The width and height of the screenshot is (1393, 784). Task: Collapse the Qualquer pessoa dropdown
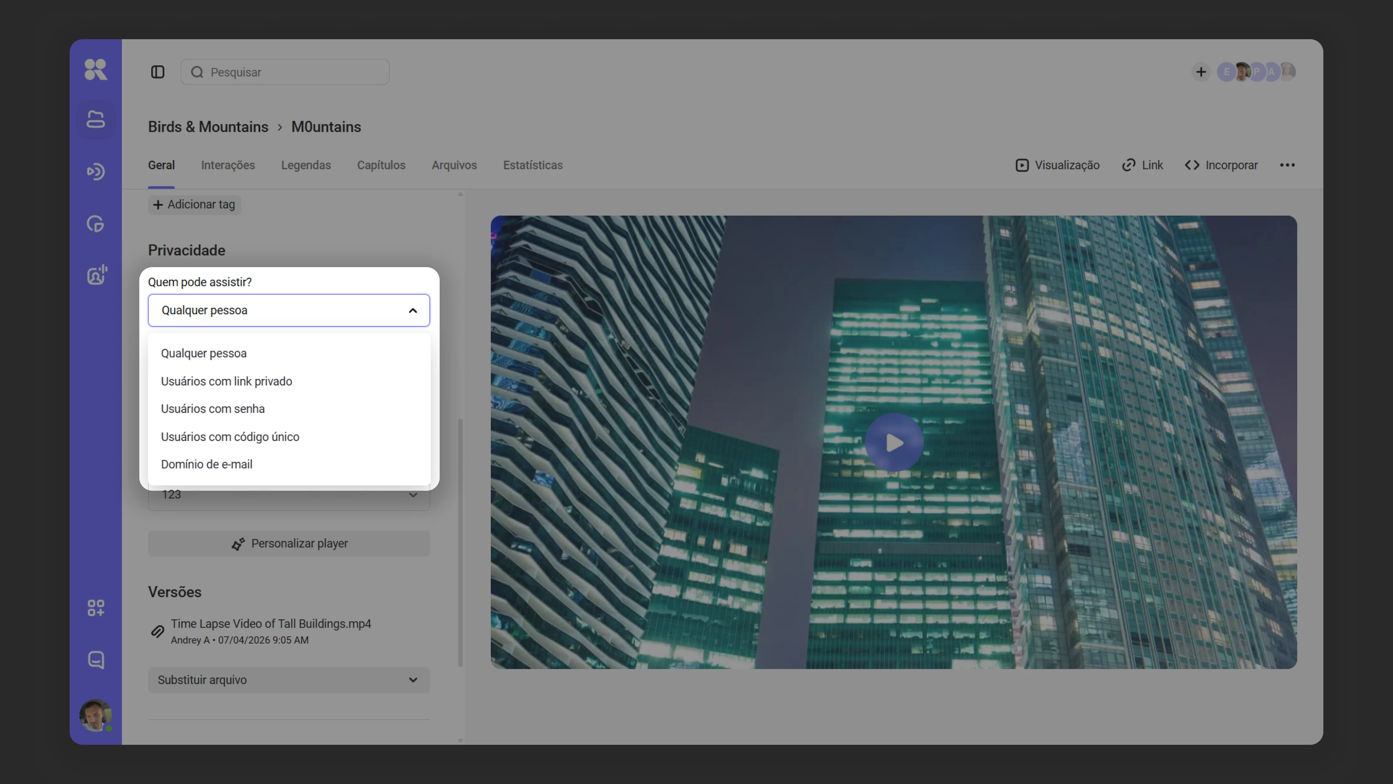pyautogui.click(x=289, y=310)
